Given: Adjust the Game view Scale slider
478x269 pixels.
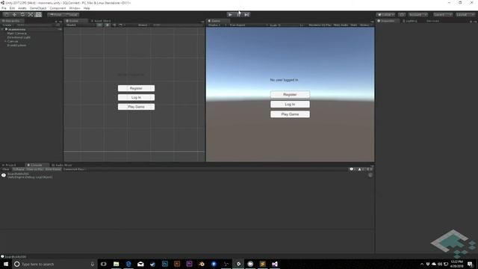Looking at the screenshot, I should [290, 25].
